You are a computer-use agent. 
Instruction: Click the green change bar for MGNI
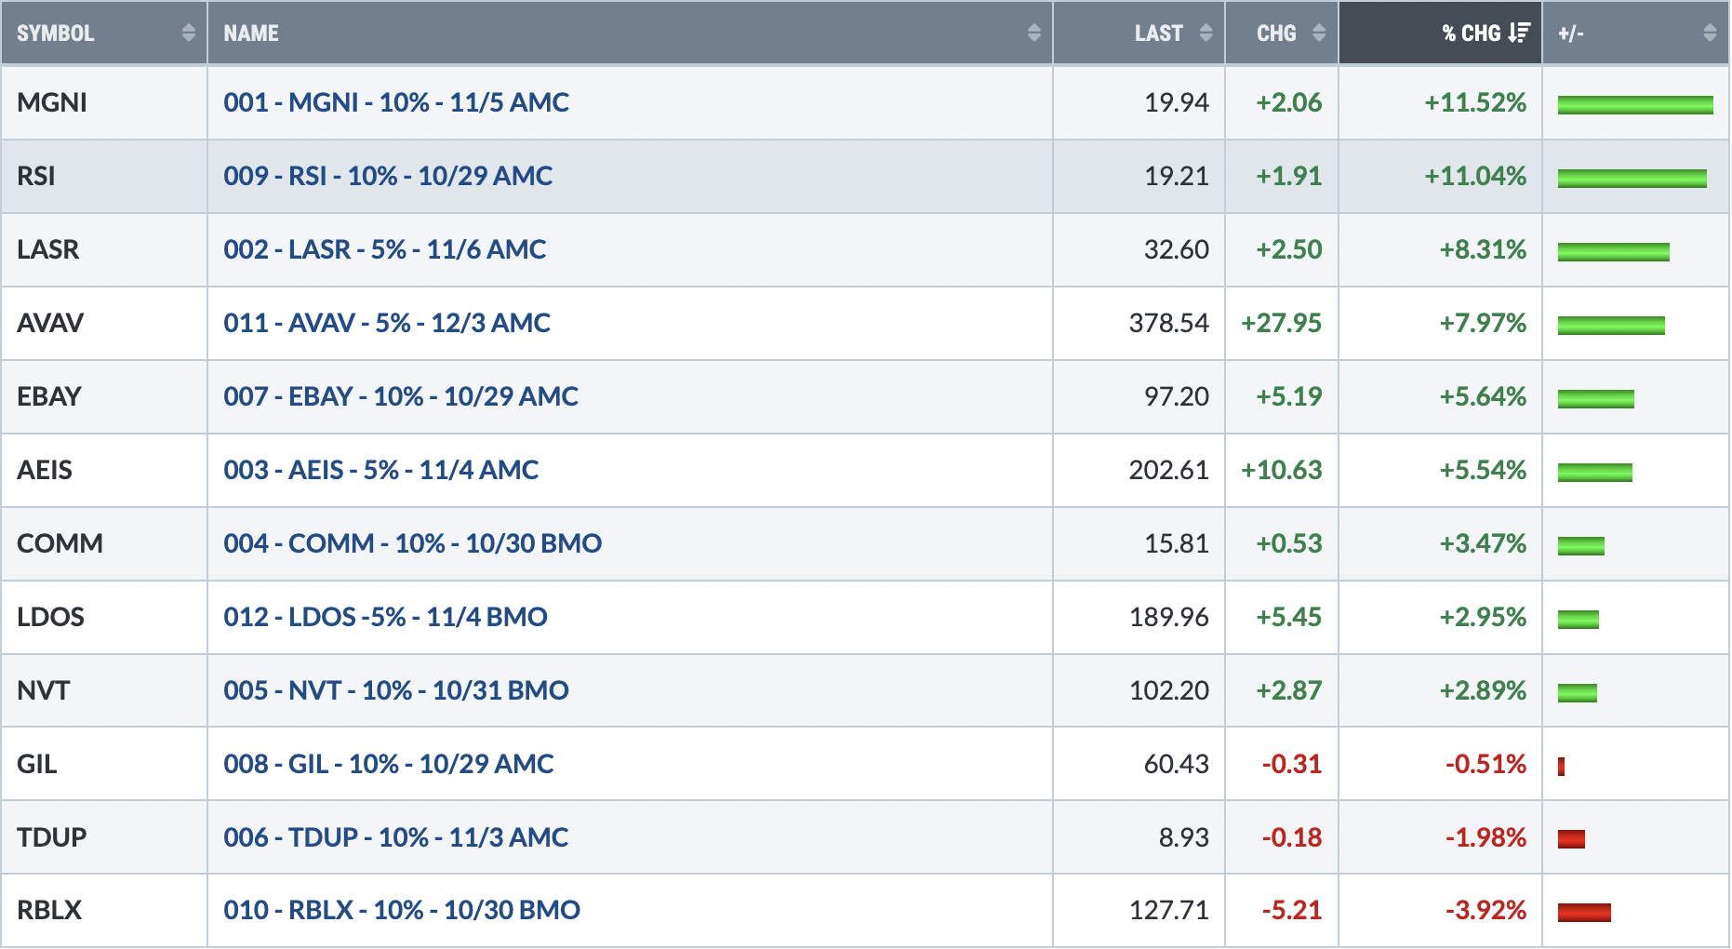tap(1635, 105)
